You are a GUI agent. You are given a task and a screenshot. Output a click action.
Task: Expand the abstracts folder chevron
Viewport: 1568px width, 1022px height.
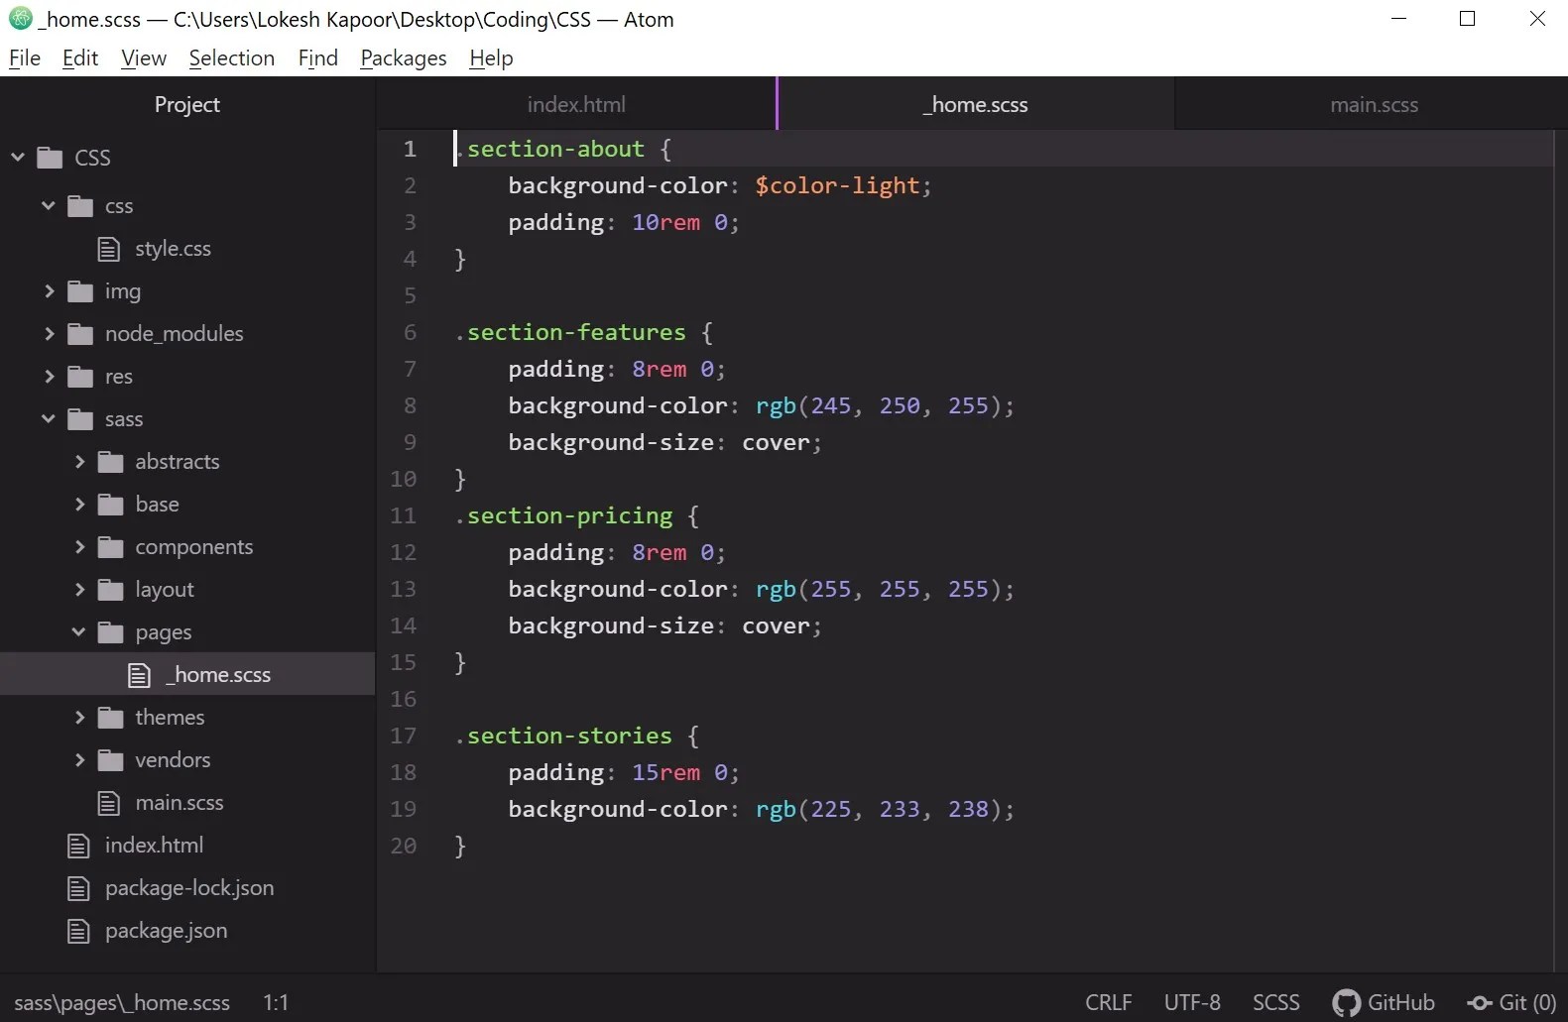click(80, 461)
